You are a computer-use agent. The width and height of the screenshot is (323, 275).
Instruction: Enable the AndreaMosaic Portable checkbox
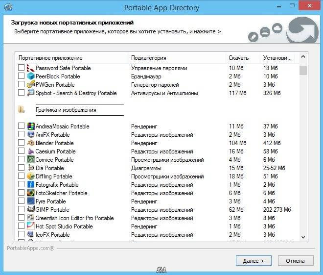pyautogui.click(x=21, y=126)
